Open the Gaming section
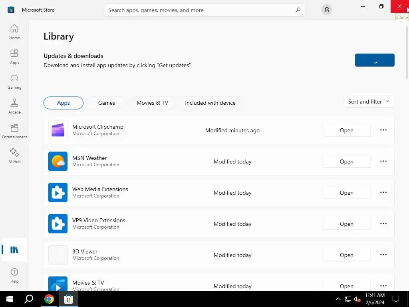The width and height of the screenshot is (409, 307). click(x=14, y=82)
